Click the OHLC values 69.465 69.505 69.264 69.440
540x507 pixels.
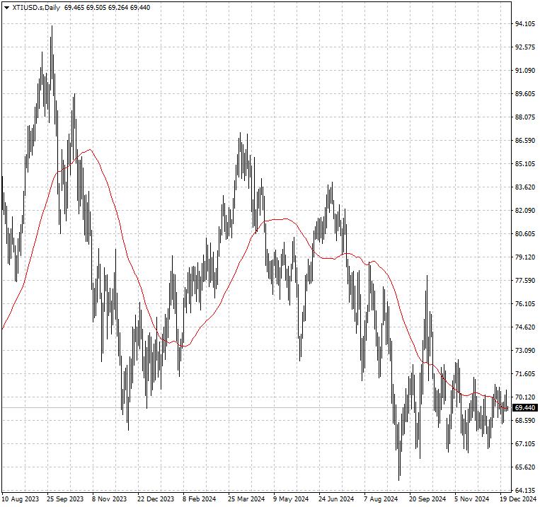coord(107,8)
